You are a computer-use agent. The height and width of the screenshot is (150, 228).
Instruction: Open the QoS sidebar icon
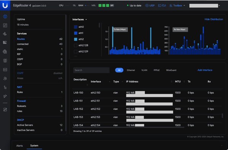tap(5, 69)
